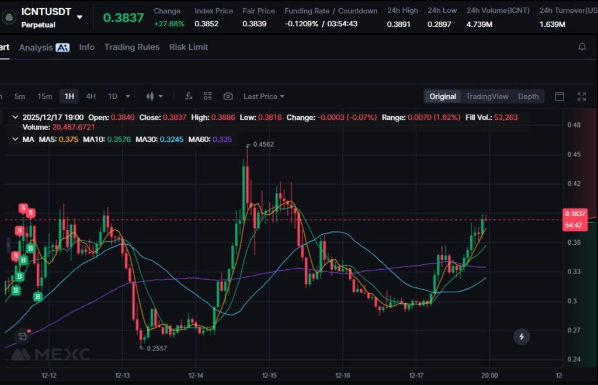Click the lightning quick-order button
This screenshot has width=598, height=385.
coord(521,337)
